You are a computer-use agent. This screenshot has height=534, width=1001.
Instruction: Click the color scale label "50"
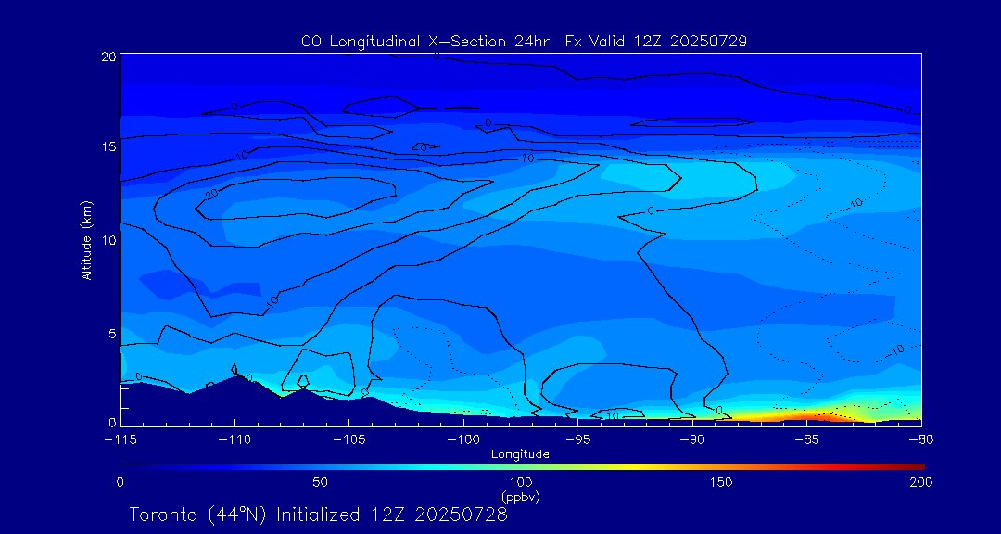(x=321, y=482)
